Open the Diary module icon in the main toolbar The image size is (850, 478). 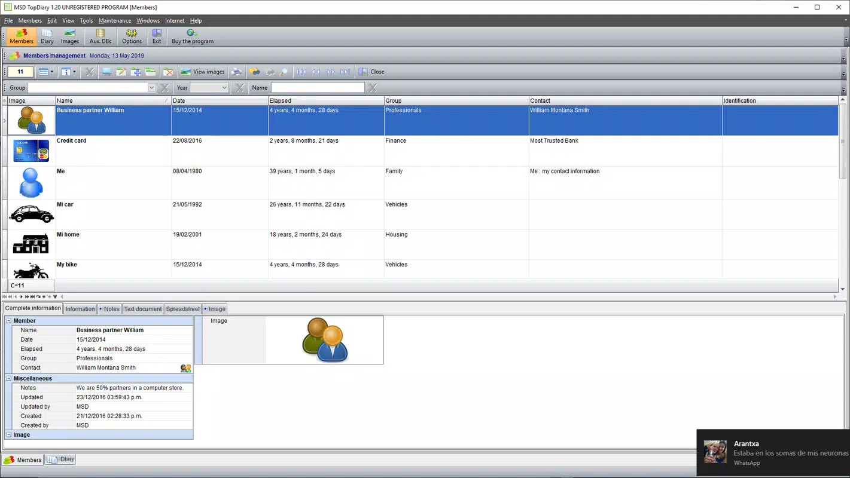pos(47,36)
